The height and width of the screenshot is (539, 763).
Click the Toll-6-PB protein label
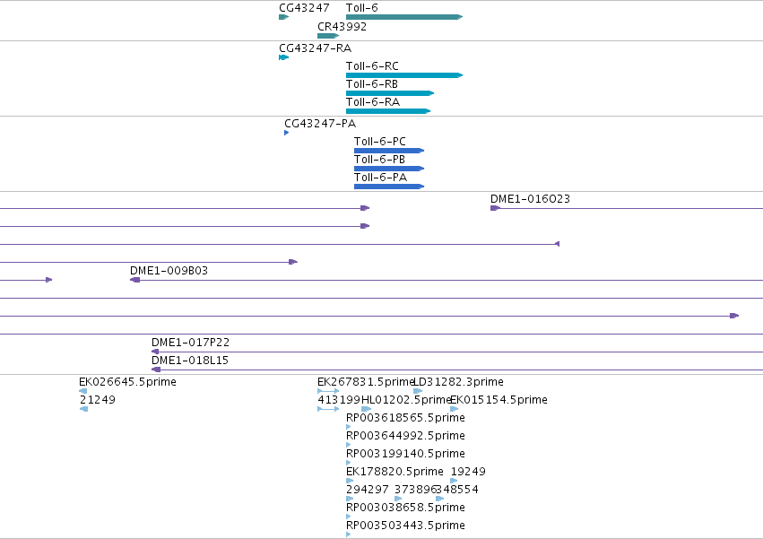click(x=379, y=160)
